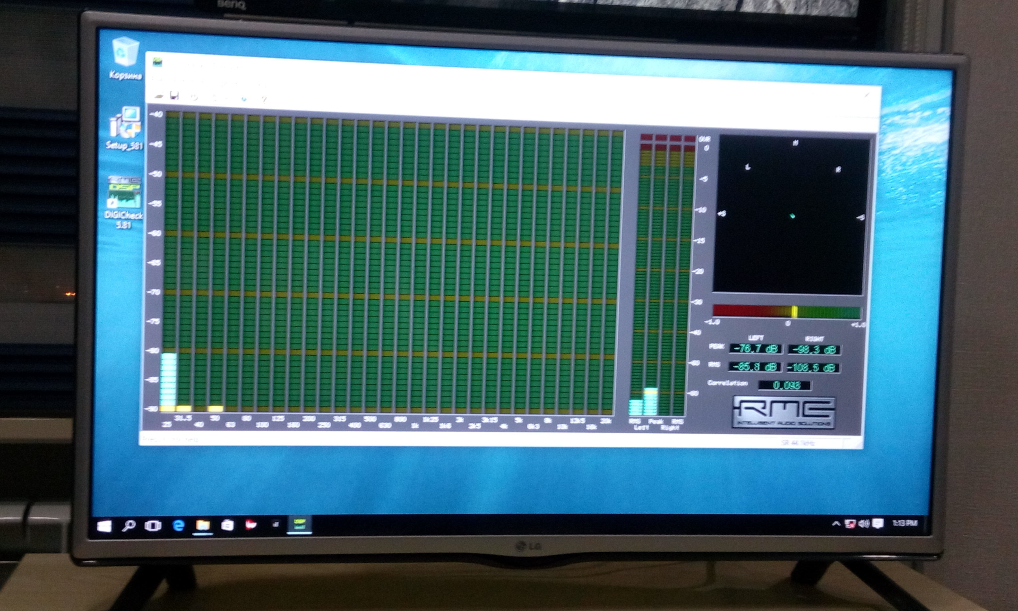Click the left PEAK -76.7 dB readout
The image size is (1018, 611).
(756, 349)
